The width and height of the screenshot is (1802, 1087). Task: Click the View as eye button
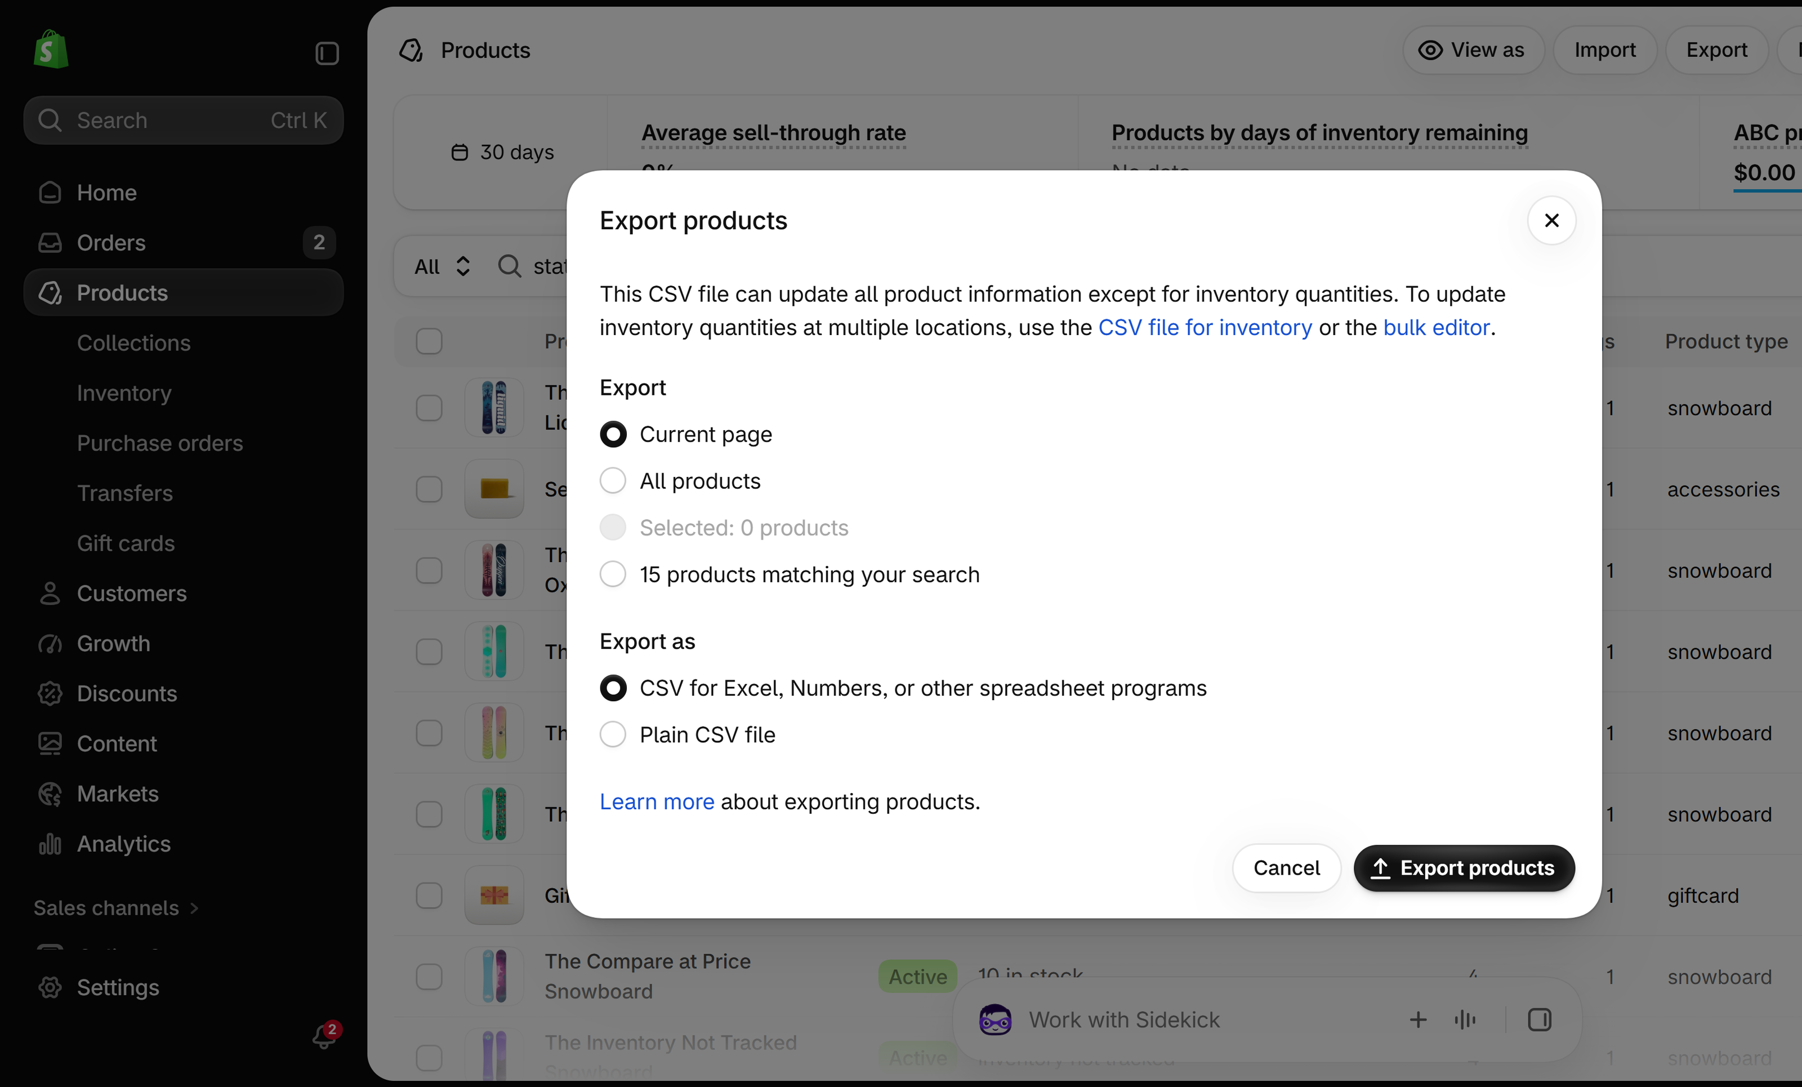point(1473,50)
